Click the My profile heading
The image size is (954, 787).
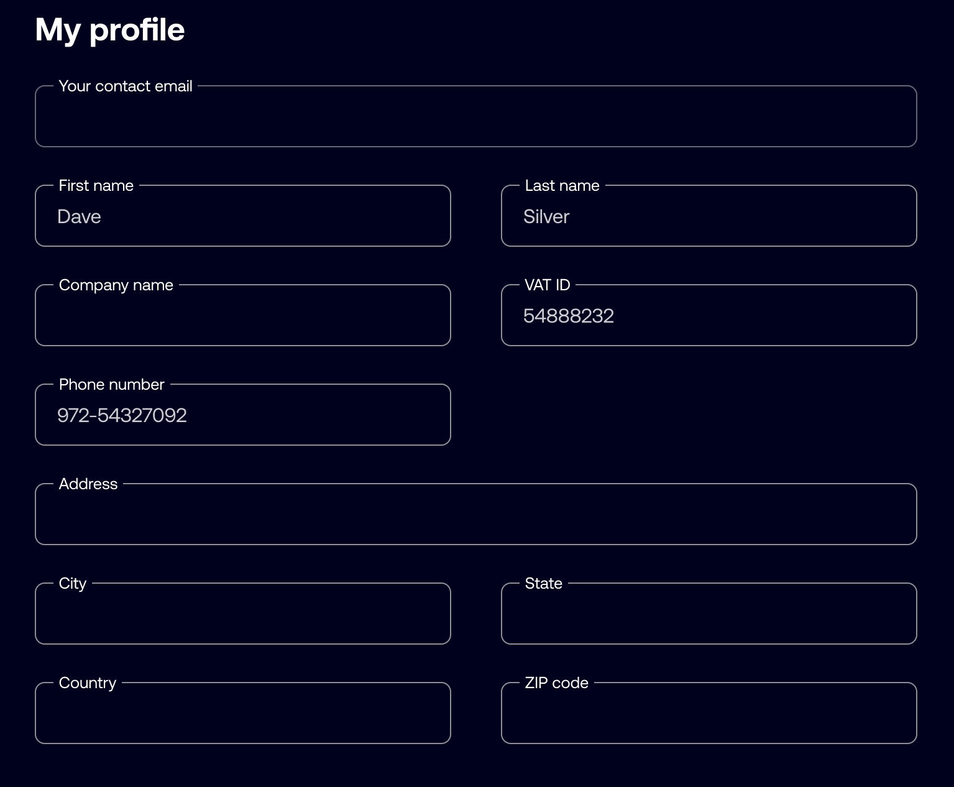(x=110, y=30)
